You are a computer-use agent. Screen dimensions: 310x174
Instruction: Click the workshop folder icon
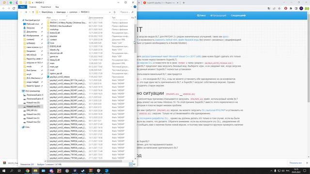(x=48, y=29)
